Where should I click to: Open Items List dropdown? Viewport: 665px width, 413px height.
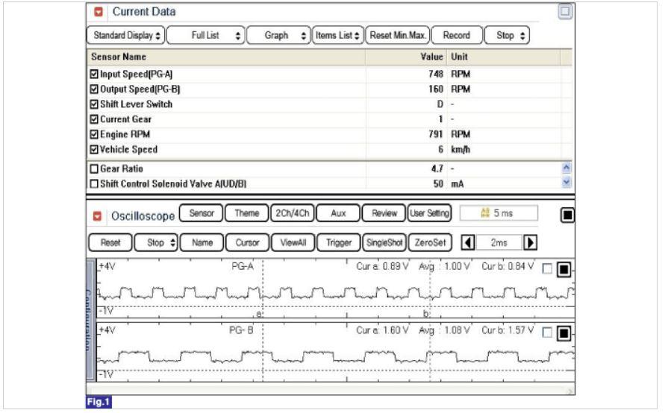(x=337, y=36)
